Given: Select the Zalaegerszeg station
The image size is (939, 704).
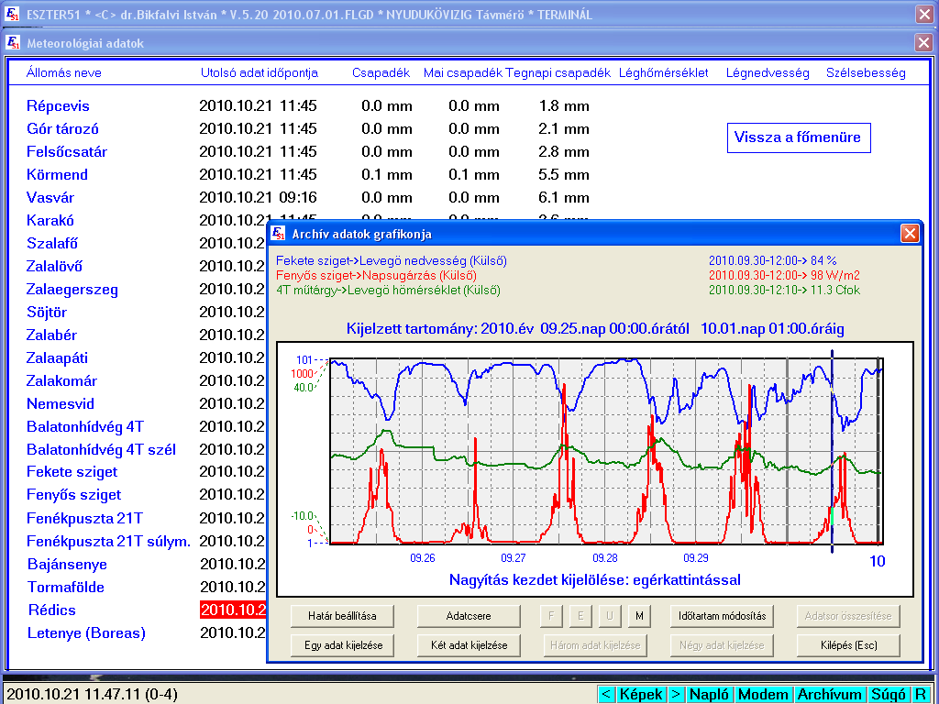Looking at the screenshot, I should (x=72, y=290).
